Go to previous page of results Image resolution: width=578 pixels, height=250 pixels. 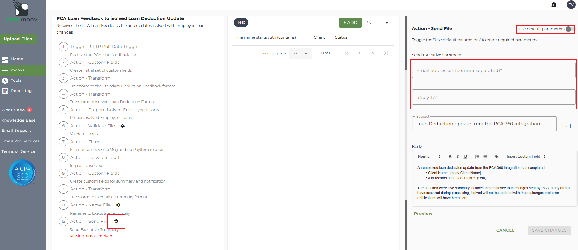[360, 53]
